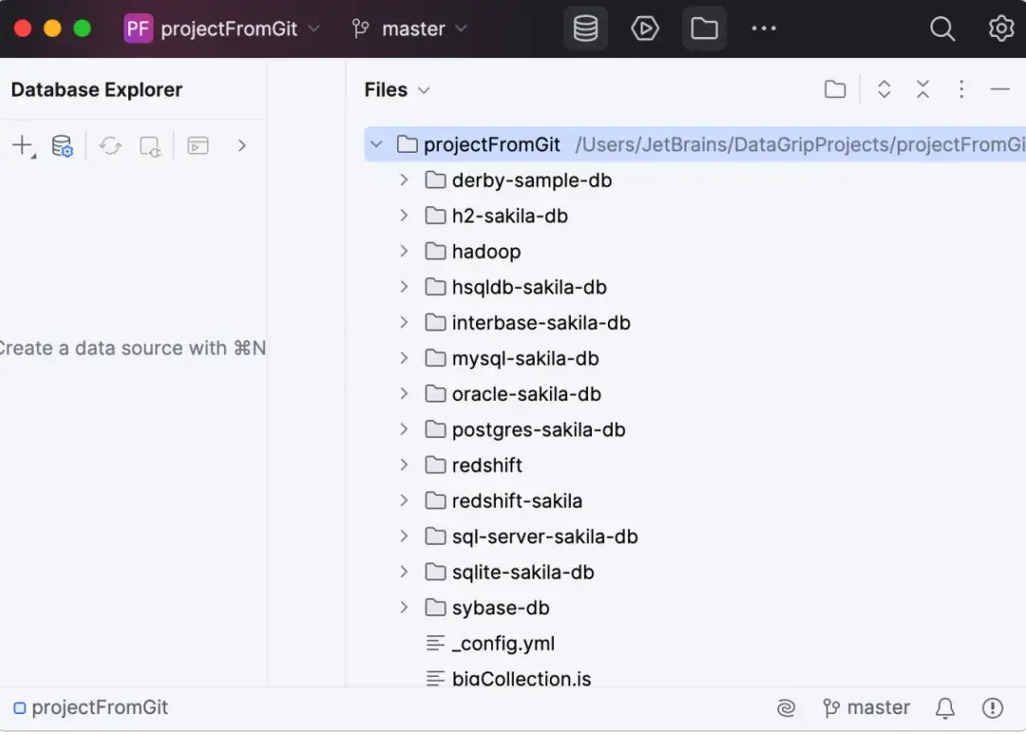Select the _config.yml file
The height and width of the screenshot is (735, 1026).
tap(503, 643)
